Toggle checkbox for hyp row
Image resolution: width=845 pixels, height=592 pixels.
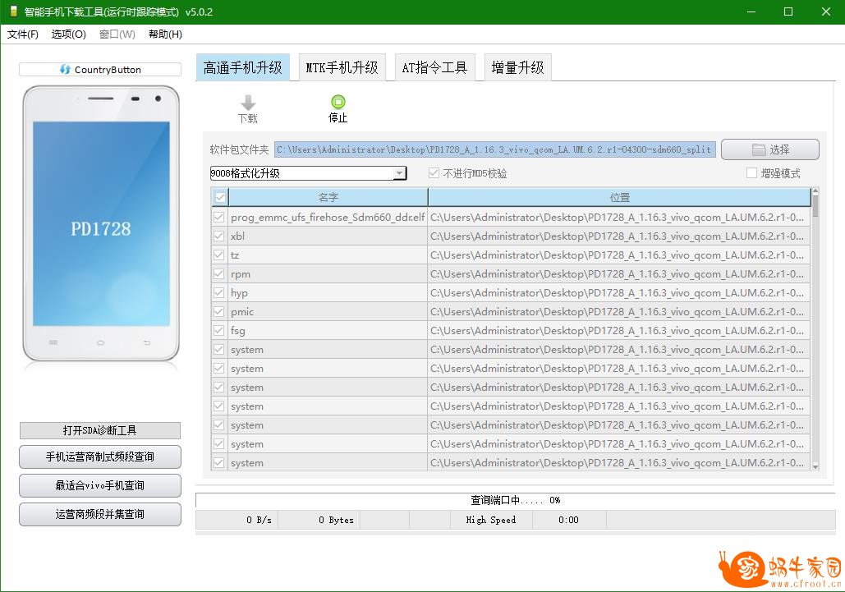click(x=218, y=292)
